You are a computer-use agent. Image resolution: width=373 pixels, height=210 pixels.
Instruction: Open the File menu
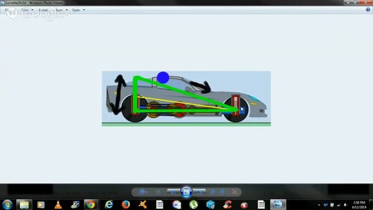6,10
